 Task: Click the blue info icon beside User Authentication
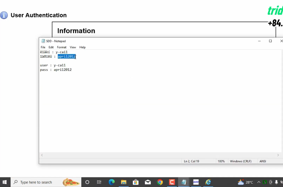(4, 15)
